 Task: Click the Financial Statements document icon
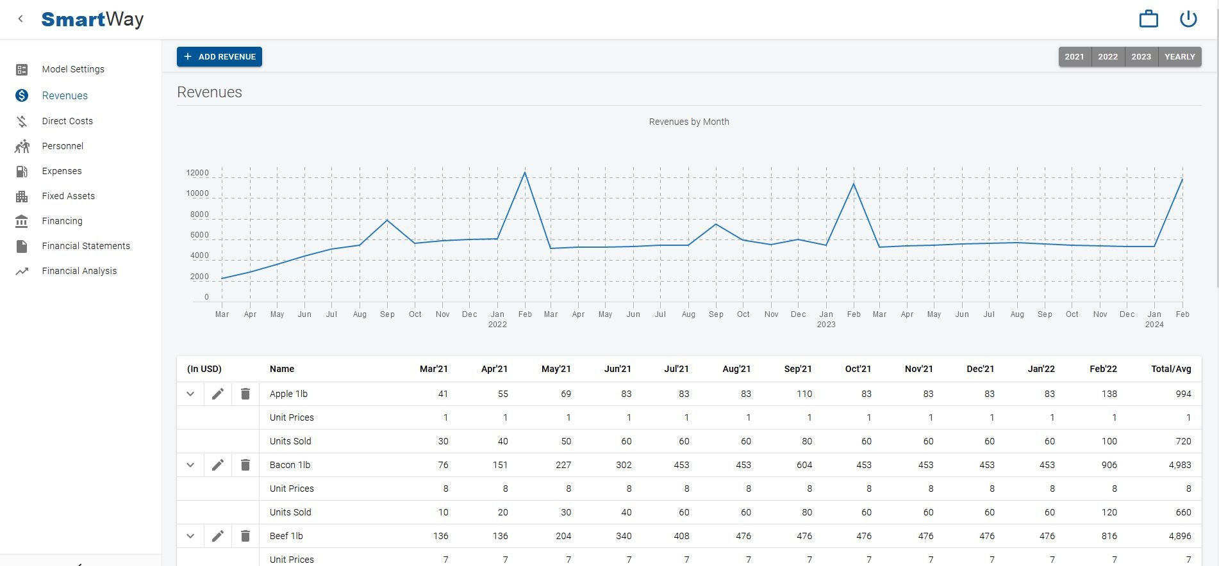pos(22,246)
